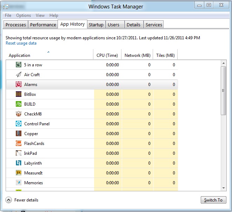
Task: Sort by the Tiles (MB) column header
Action: 165,54
